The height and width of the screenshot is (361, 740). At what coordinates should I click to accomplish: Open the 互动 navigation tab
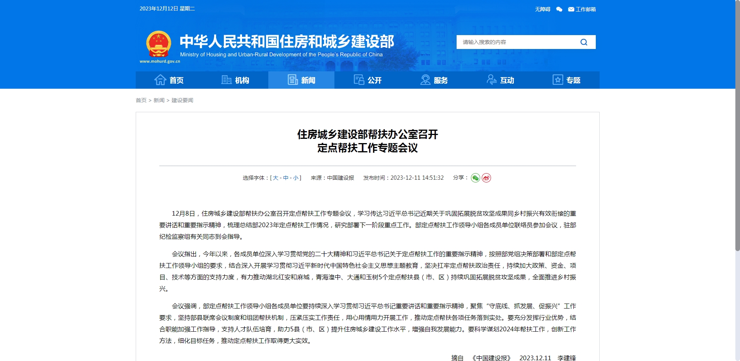click(x=500, y=80)
